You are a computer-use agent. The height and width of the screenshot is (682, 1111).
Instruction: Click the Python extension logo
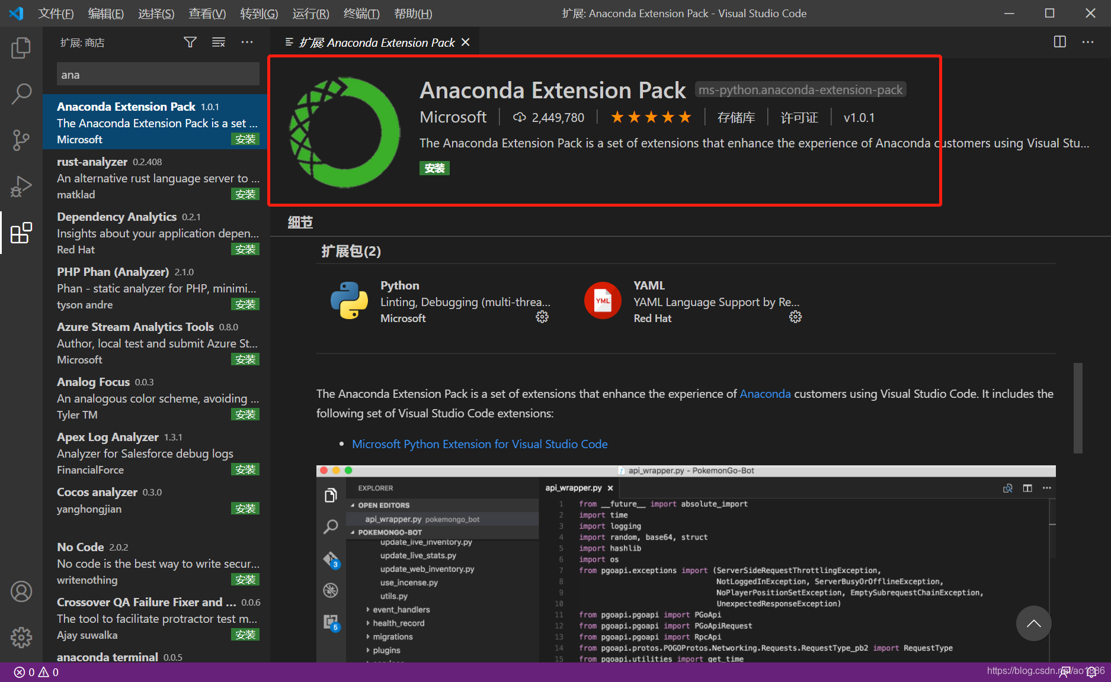coord(349,300)
